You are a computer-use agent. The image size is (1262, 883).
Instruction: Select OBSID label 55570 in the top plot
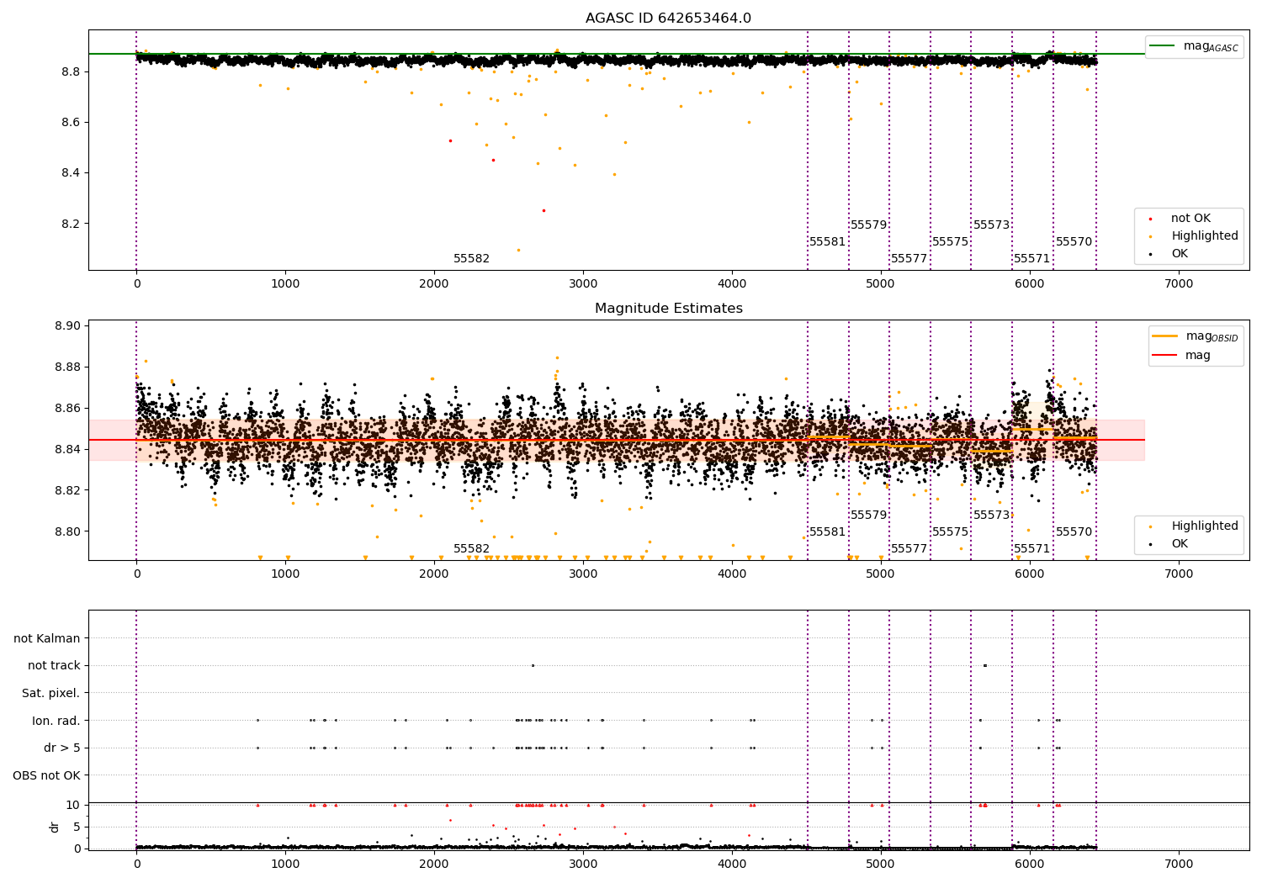pyautogui.click(x=1074, y=242)
